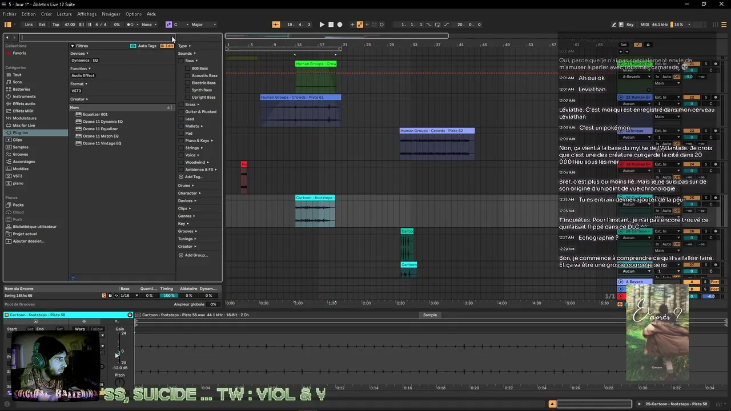Toggle the Draw Mode pencil icon

coord(614,25)
